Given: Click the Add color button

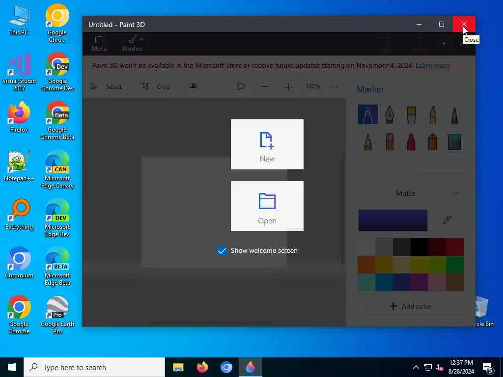Looking at the screenshot, I should point(410,306).
